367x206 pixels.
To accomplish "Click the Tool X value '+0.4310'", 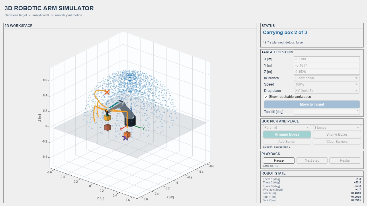I will point(356,193).
